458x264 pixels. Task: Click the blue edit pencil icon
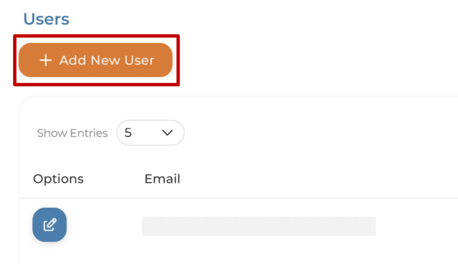click(x=50, y=225)
